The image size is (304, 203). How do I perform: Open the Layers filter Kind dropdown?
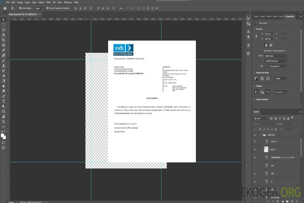click(x=261, y=118)
